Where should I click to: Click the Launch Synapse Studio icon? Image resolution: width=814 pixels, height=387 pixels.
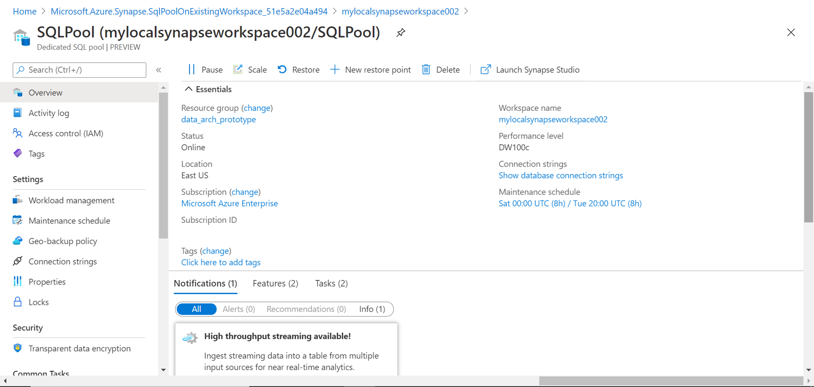click(486, 70)
